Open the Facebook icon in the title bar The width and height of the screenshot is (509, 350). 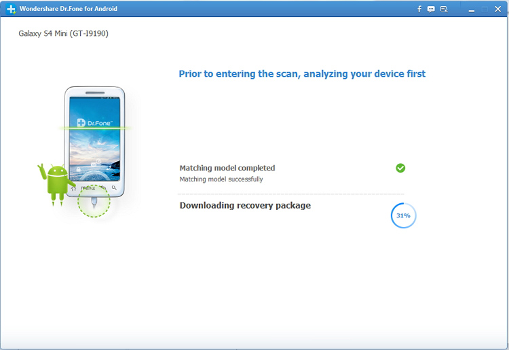pos(419,9)
